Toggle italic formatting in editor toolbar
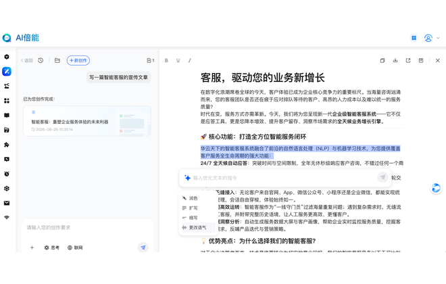The width and height of the screenshot is (446, 284). pyautogui.click(x=190, y=60)
